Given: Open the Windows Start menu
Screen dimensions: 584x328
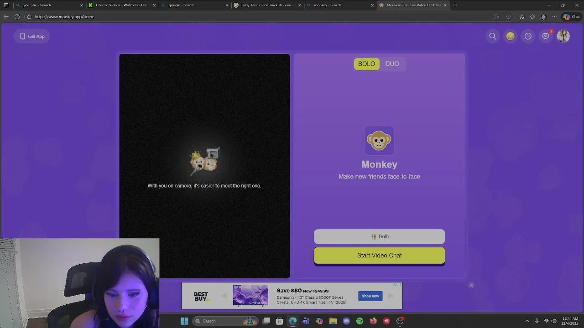Looking at the screenshot, I should point(184,321).
